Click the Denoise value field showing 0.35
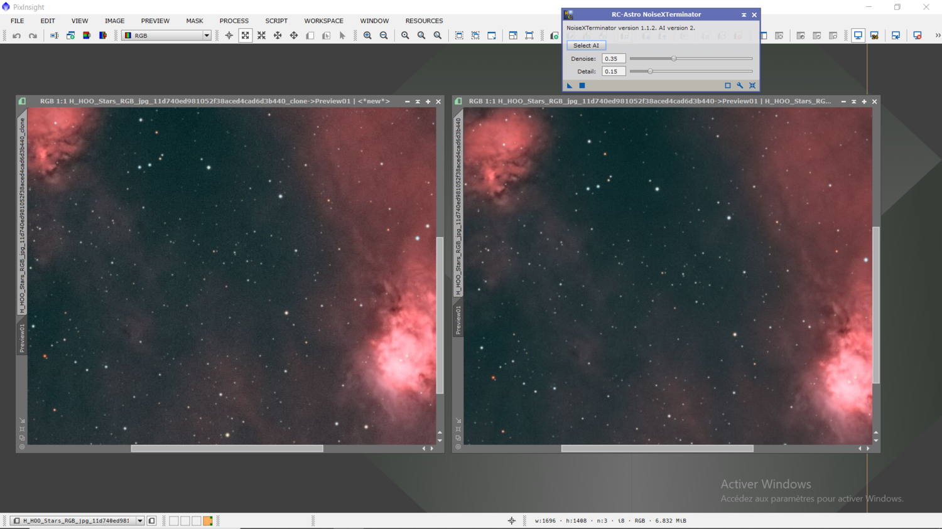Image resolution: width=942 pixels, height=529 pixels. 614,59
